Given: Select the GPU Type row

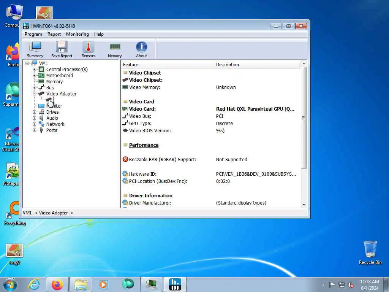Looking at the screenshot, I should 211,124.
